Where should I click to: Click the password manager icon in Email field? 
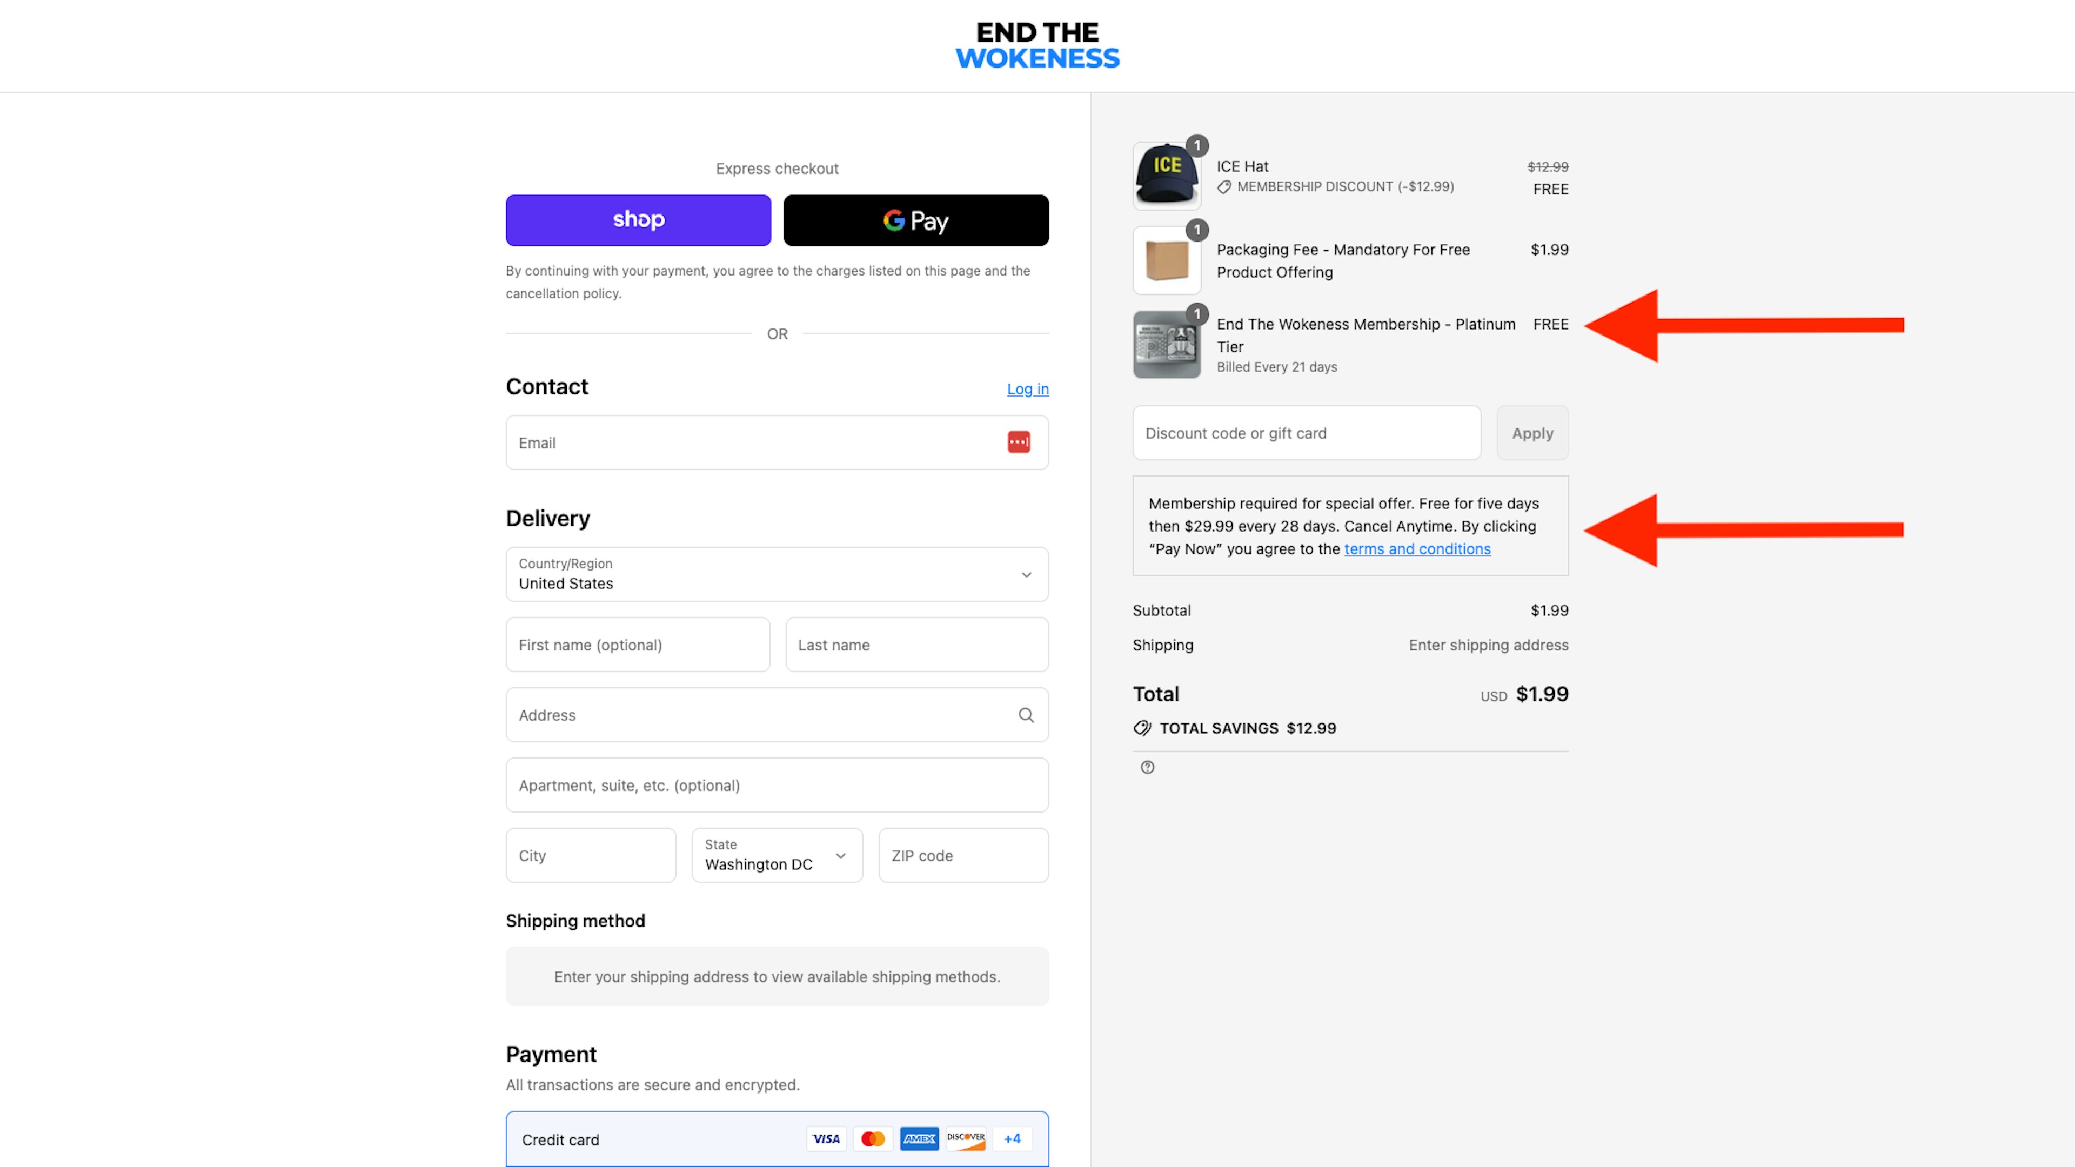1018,442
